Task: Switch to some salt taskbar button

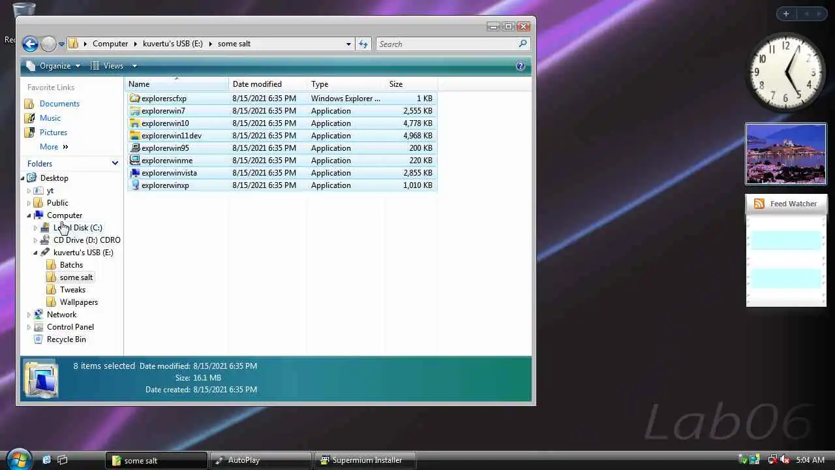Action: [157, 460]
